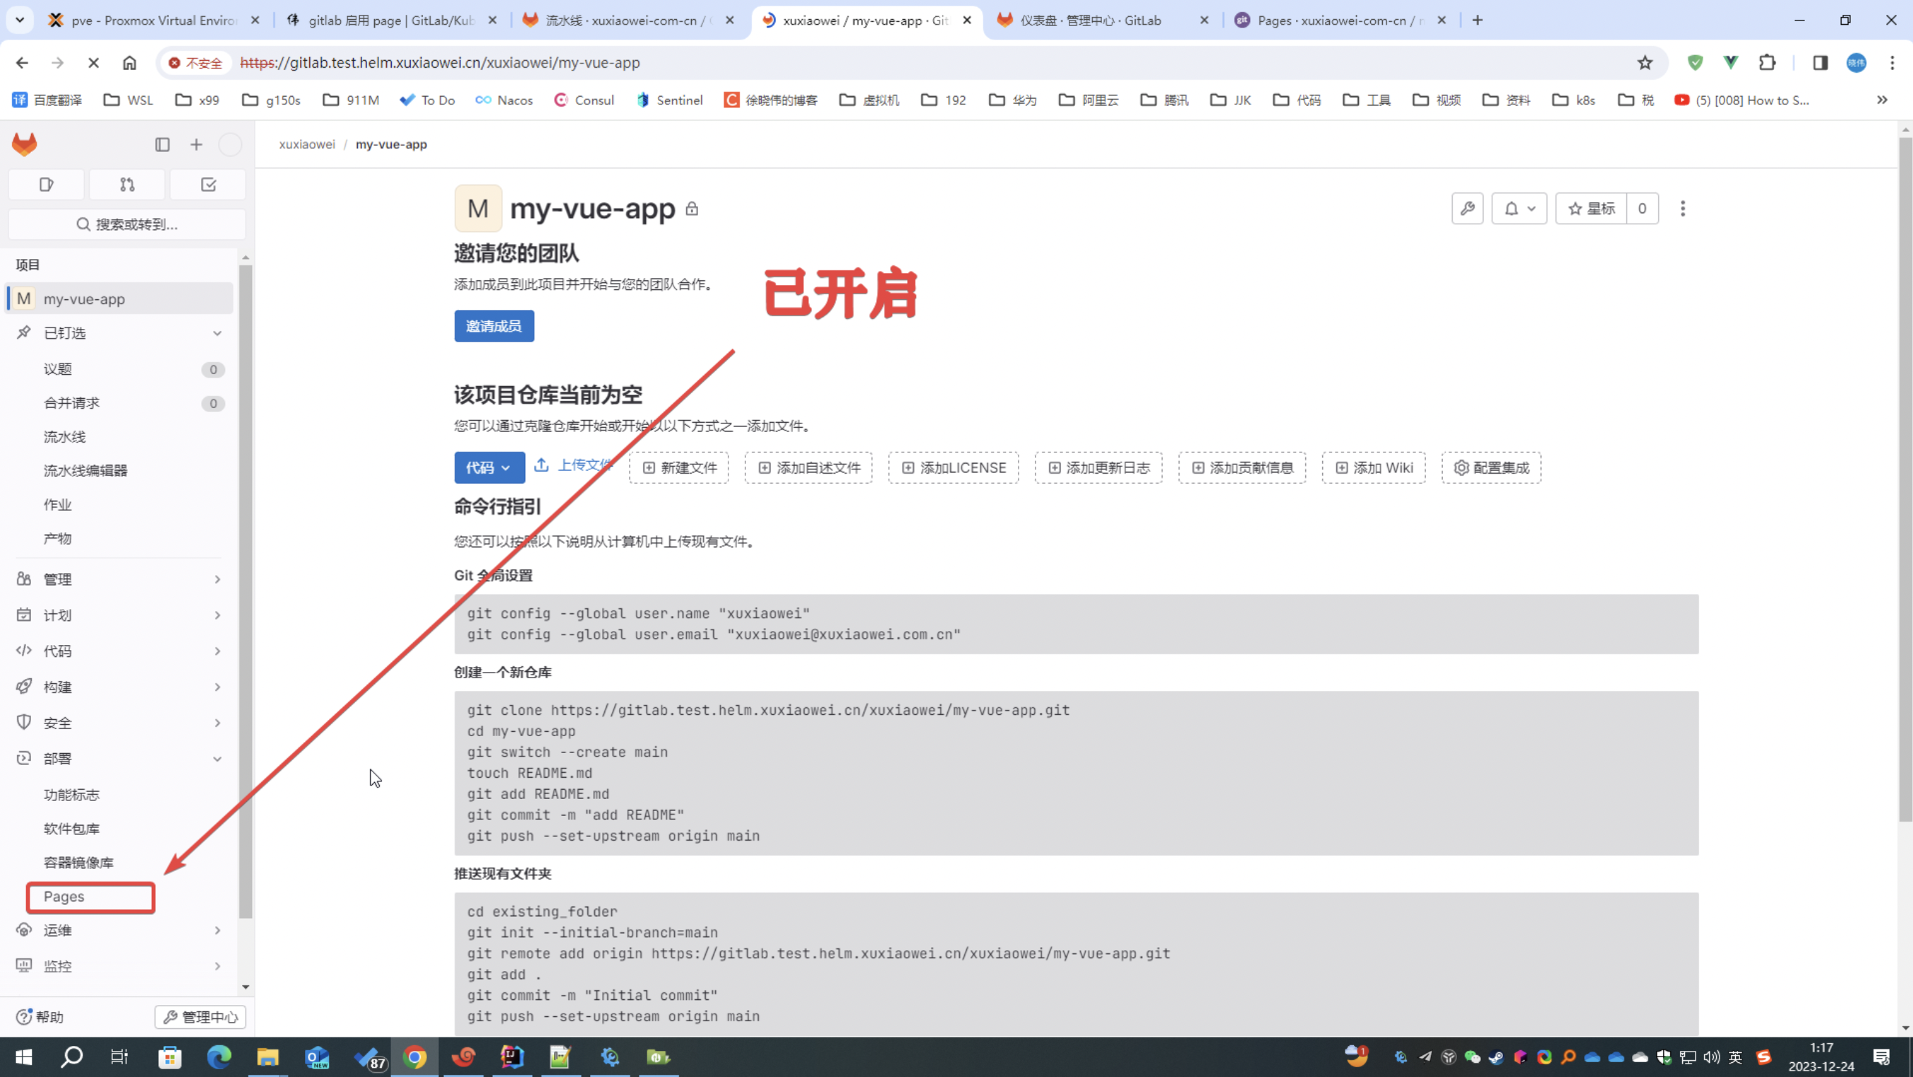Click the GitLab logo icon in sidebar

(x=25, y=145)
